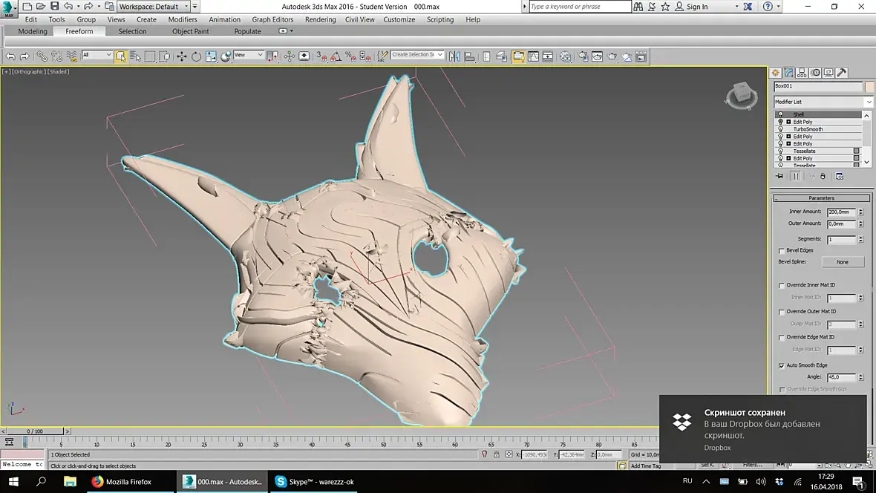Uncheck Auto Smooth Edge option

[x=782, y=365]
